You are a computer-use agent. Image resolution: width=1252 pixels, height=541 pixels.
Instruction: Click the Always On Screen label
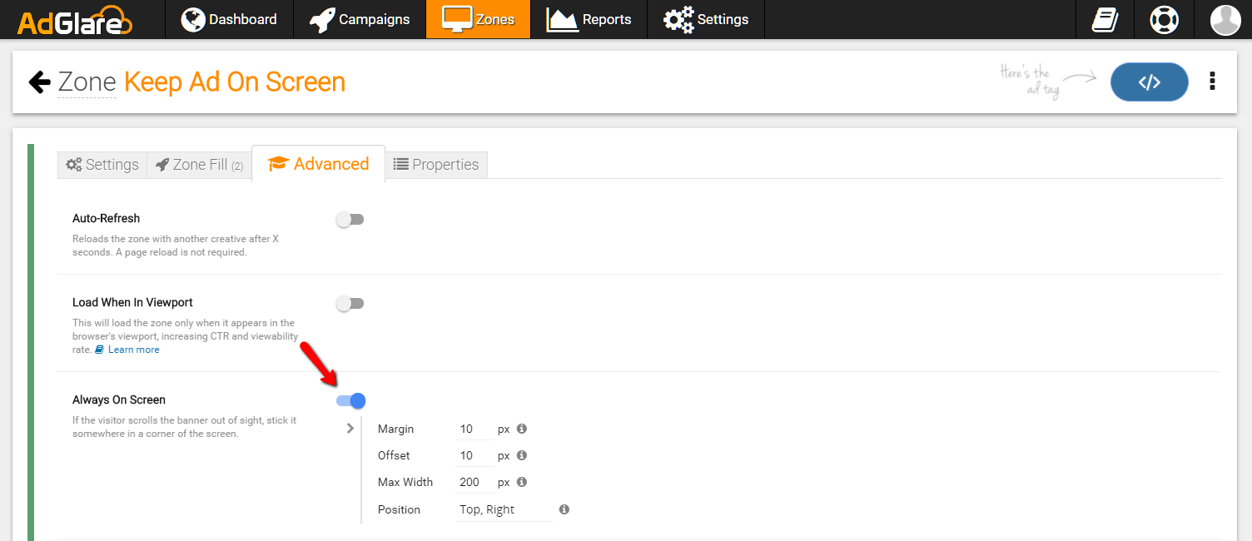(119, 400)
